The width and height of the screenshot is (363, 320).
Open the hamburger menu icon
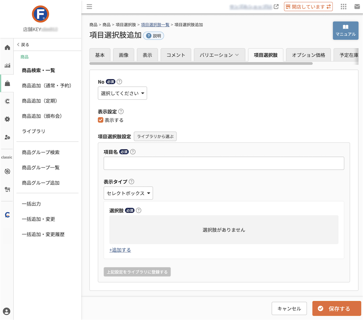89,6
